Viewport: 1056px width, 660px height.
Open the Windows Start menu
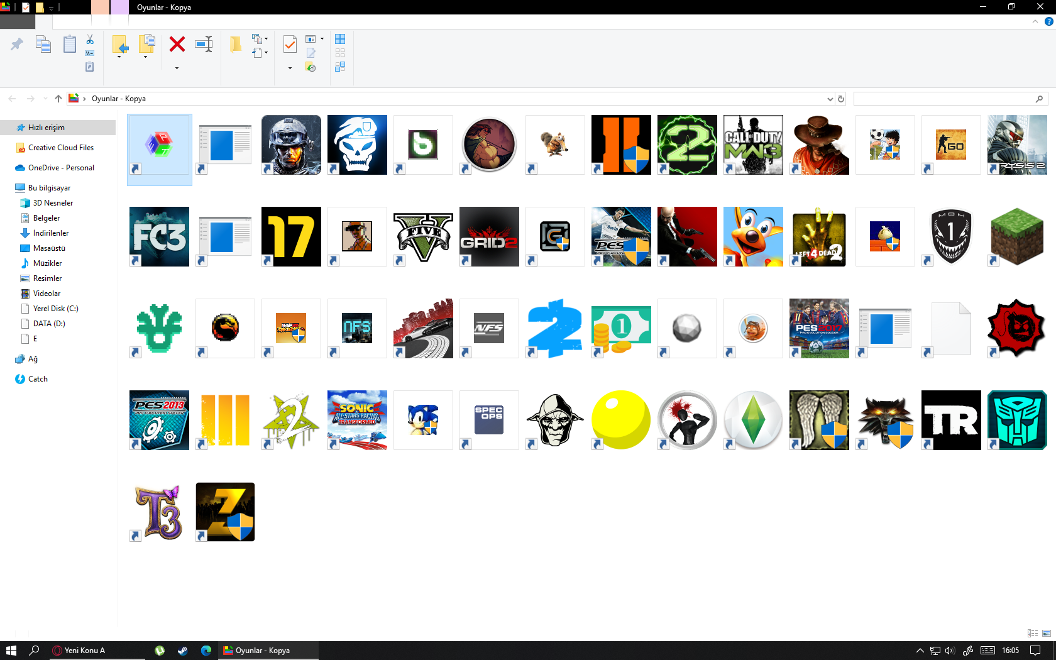(11, 651)
